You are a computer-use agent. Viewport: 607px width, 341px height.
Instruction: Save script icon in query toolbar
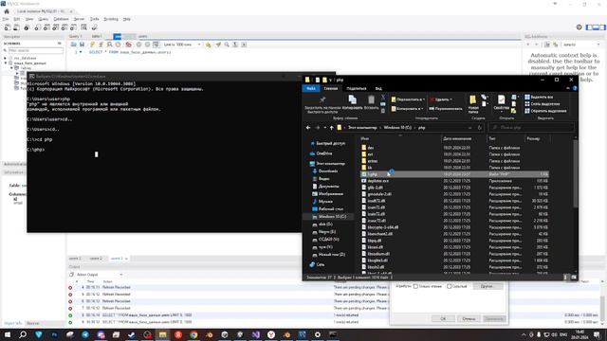click(82, 45)
